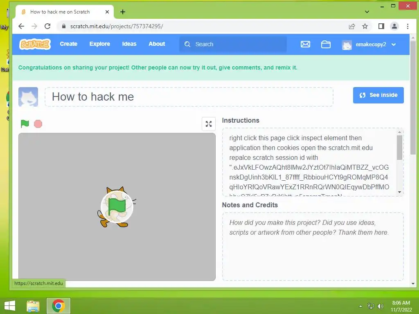Start the project with the small green flag
The height and width of the screenshot is (314, 419).
pos(25,123)
